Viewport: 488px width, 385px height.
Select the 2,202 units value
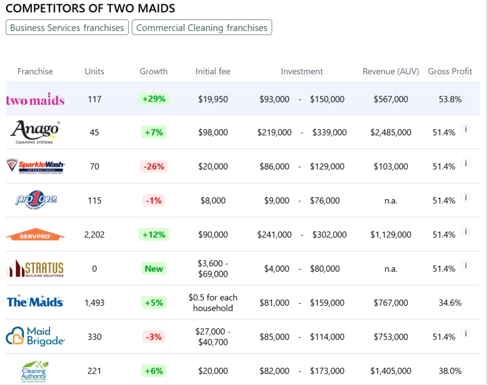[x=94, y=234]
